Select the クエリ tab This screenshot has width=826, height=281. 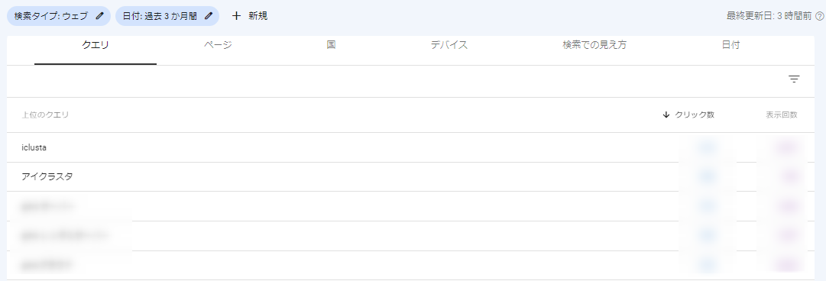[x=96, y=46]
